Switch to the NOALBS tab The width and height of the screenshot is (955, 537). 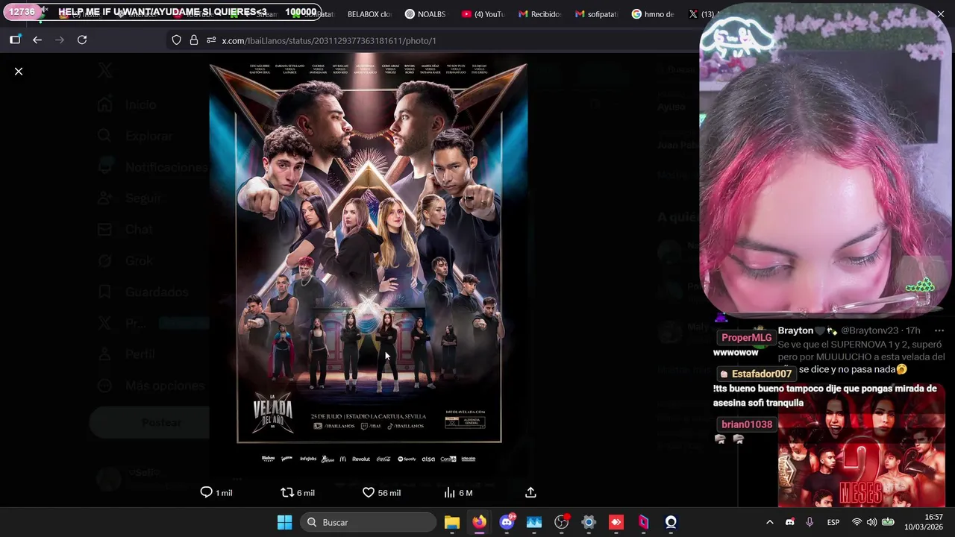click(425, 14)
